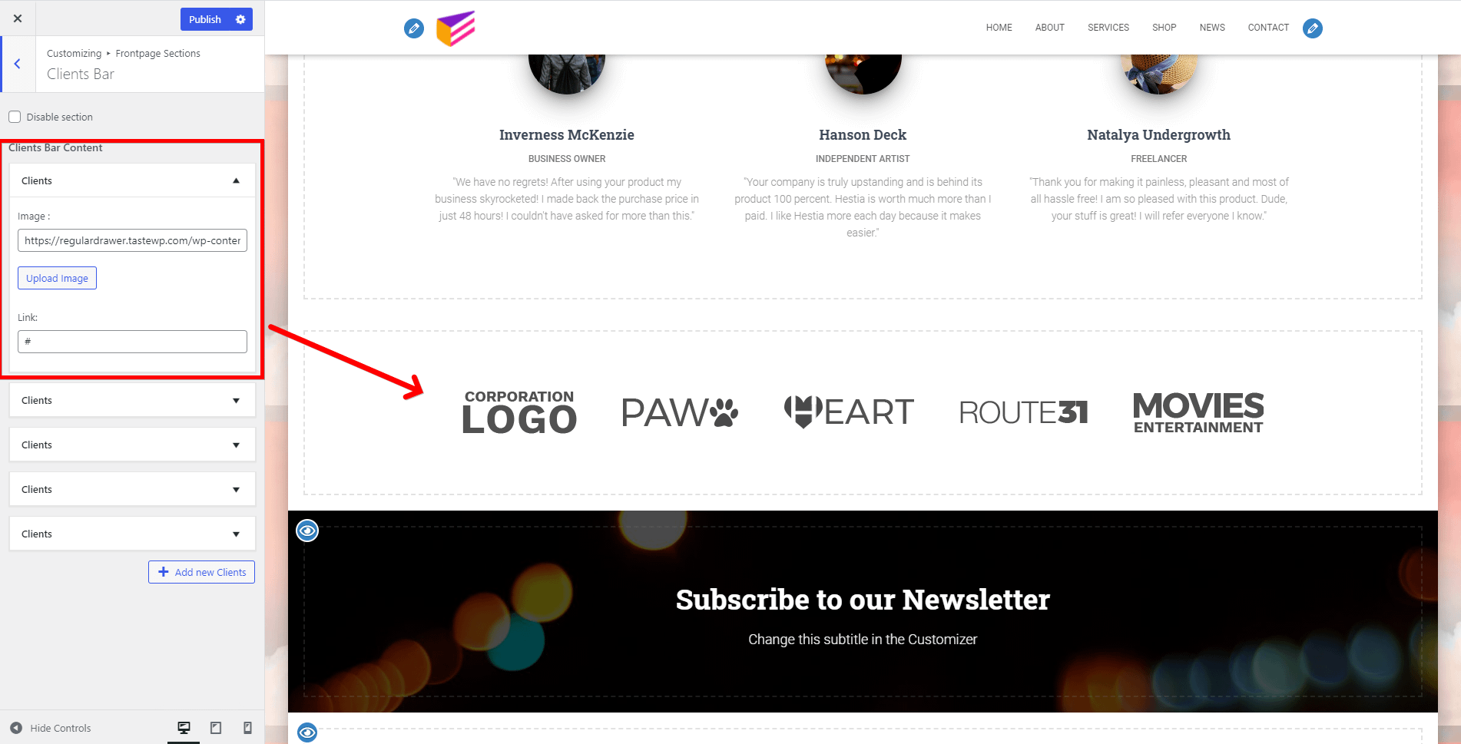
Task: Click the Link input field
Action: tap(132, 342)
